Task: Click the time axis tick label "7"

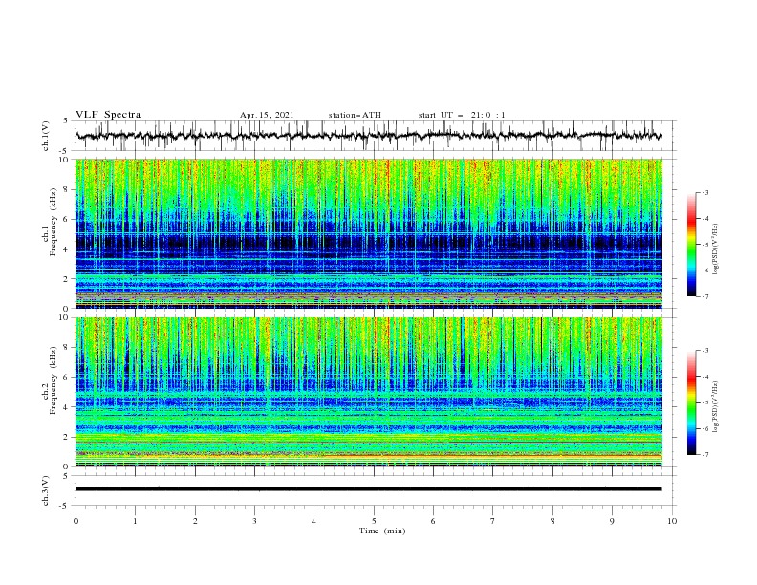Action: [x=493, y=521]
